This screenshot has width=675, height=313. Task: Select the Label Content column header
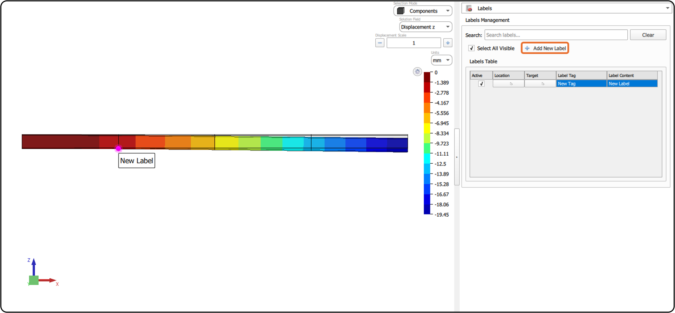point(632,75)
